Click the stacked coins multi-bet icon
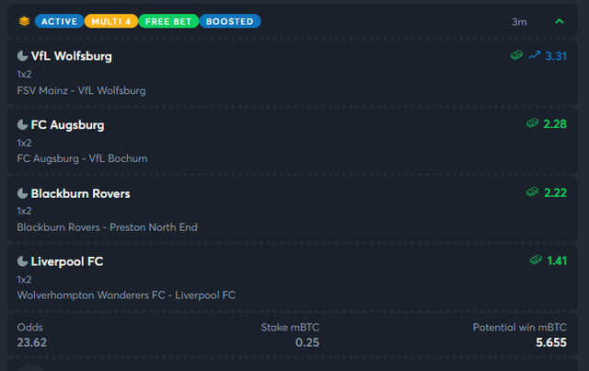This screenshot has width=589, height=371. point(25,21)
